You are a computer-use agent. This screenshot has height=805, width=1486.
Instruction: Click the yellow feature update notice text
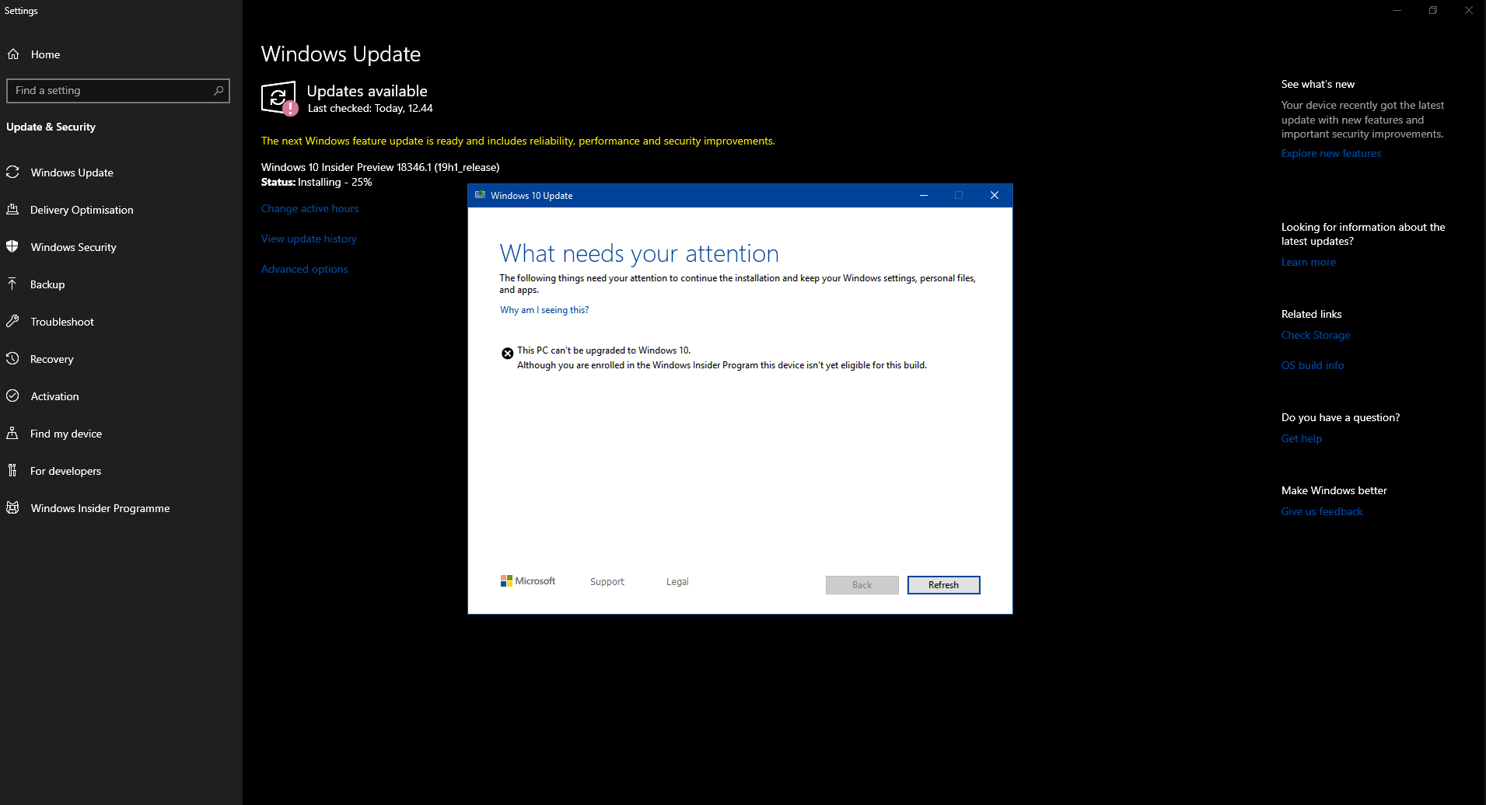pos(518,141)
